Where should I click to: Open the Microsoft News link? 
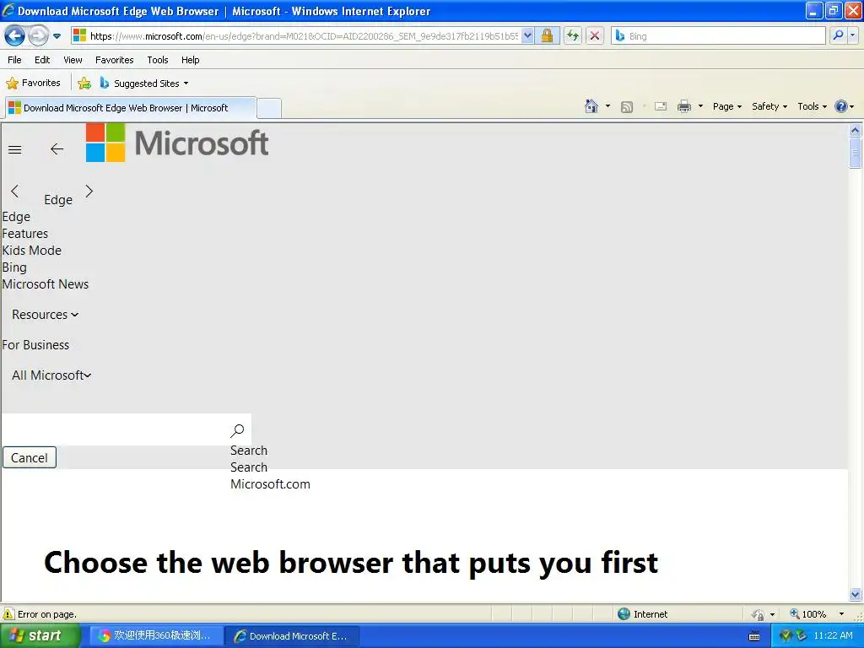tap(46, 284)
